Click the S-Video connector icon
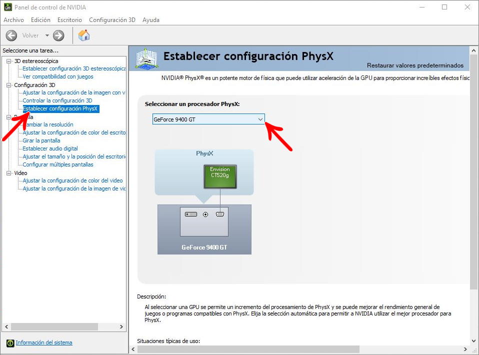The width and height of the screenshot is (479, 355). (x=205, y=214)
